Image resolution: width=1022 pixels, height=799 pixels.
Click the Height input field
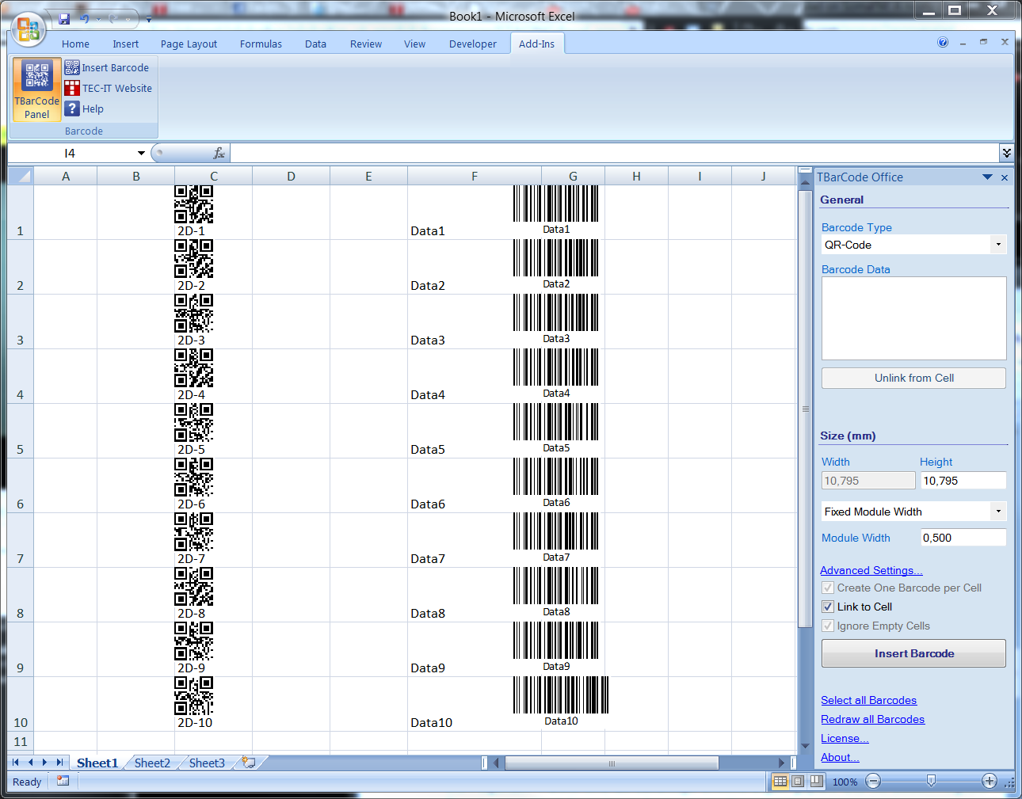[963, 481]
